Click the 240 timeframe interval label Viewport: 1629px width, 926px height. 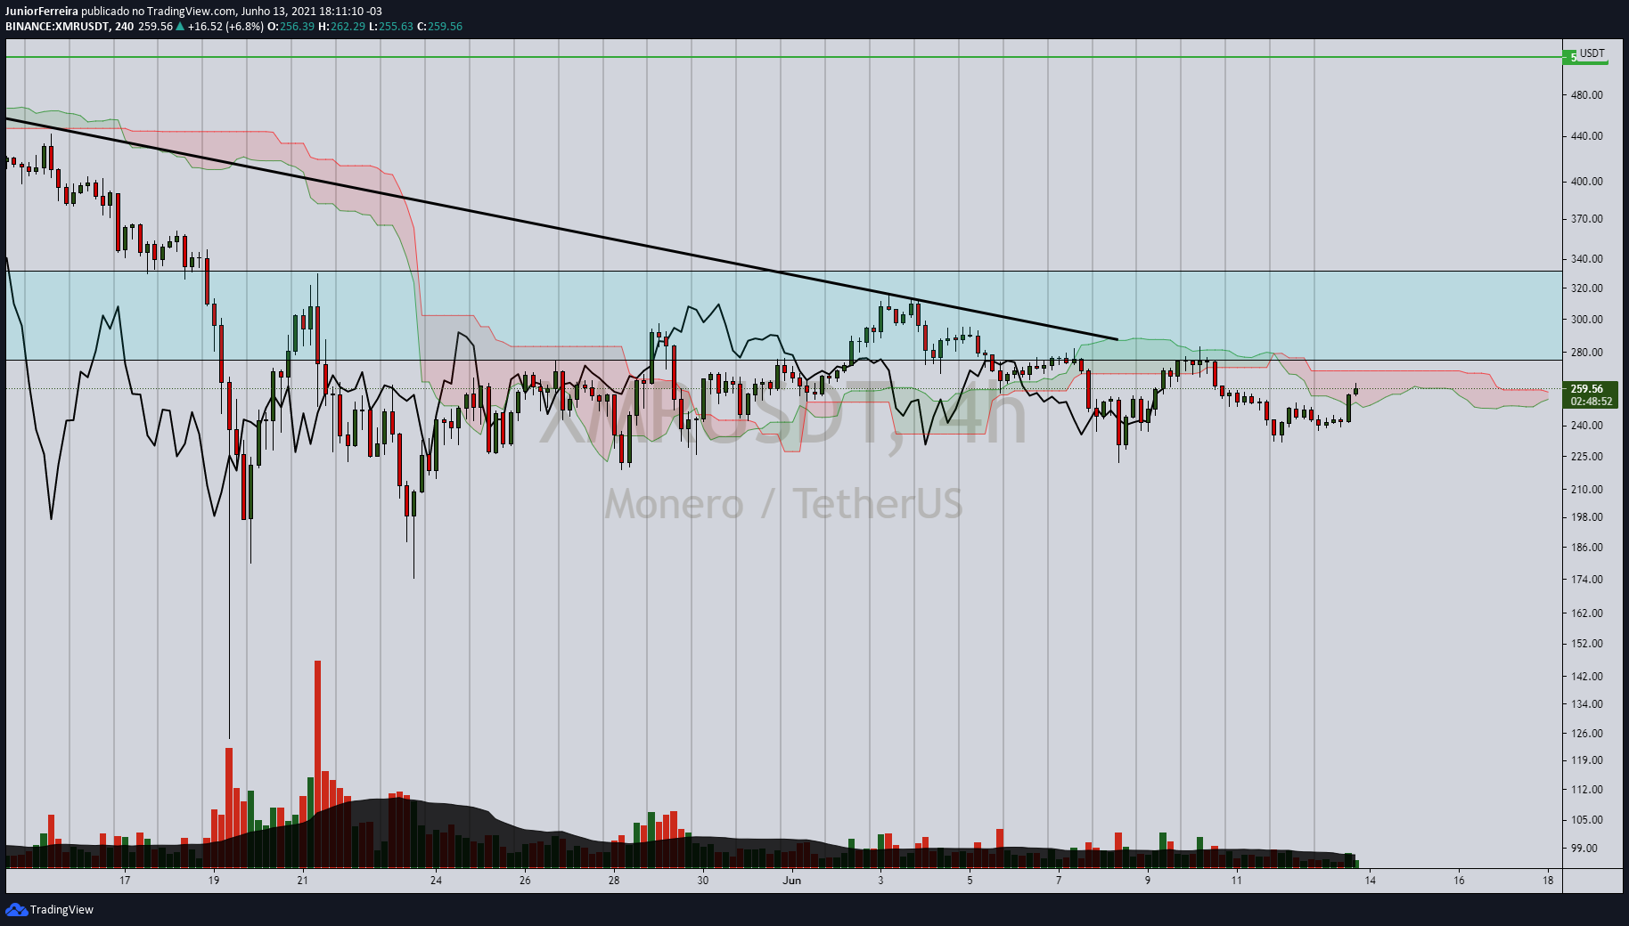click(124, 26)
